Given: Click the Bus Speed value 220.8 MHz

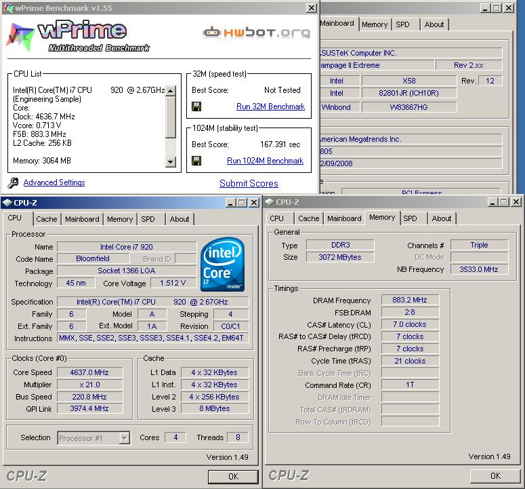Looking at the screenshot, I should coord(89,397).
